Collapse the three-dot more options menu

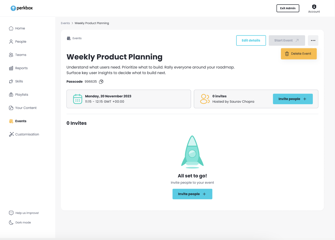point(313,40)
